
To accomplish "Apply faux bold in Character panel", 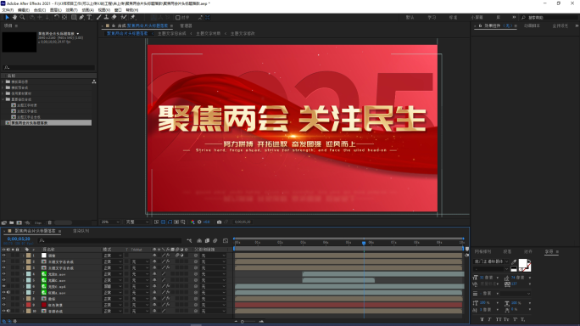I will [x=482, y=319].
